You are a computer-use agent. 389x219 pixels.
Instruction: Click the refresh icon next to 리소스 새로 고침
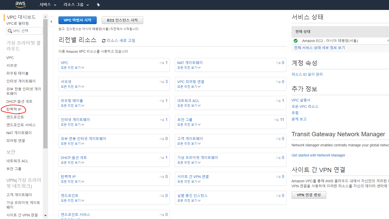pos(104,41)
